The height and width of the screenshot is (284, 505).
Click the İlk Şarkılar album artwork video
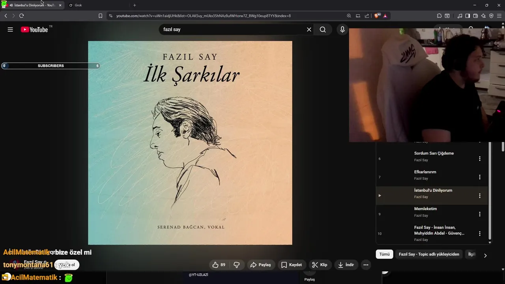190,143
